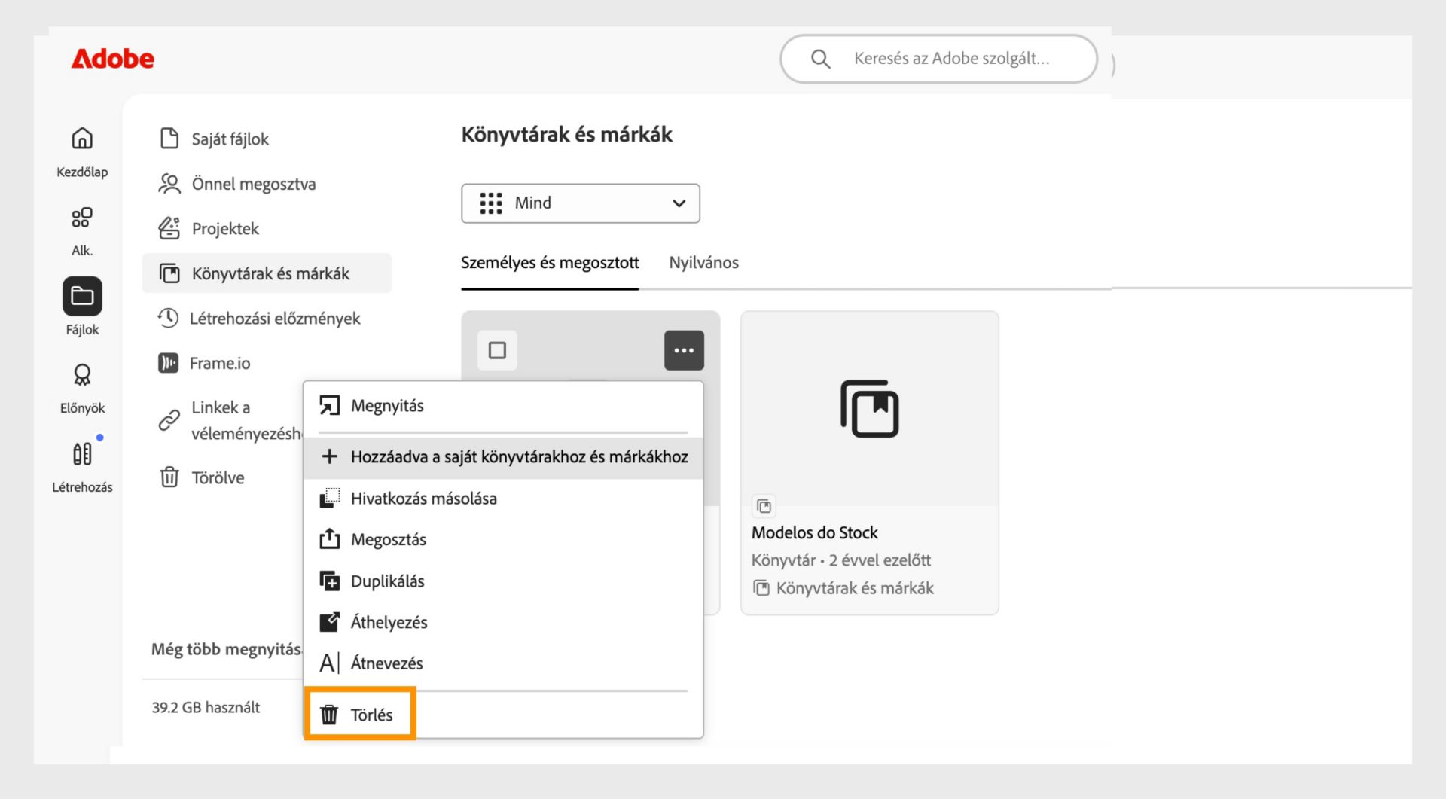Open the Mind filter dropdown

point(581,203)
